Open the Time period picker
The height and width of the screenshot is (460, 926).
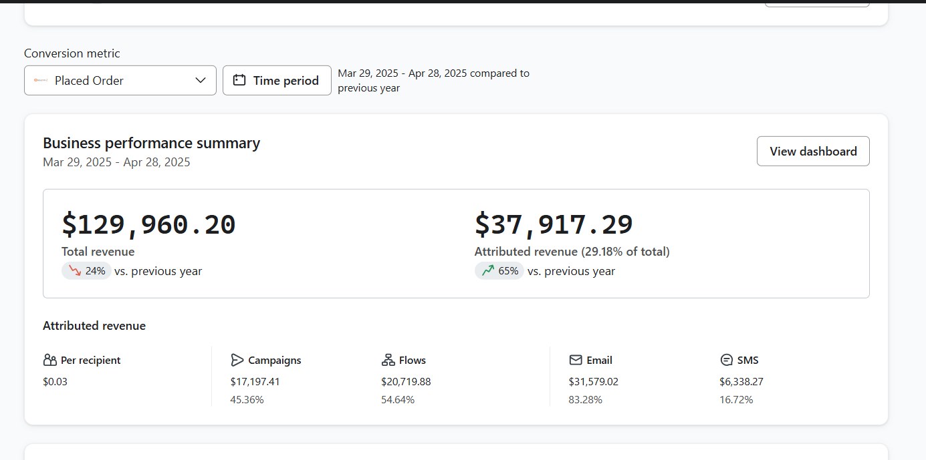click(x=277, y=80)
